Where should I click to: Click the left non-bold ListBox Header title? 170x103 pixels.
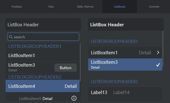[x=23, y=25]
